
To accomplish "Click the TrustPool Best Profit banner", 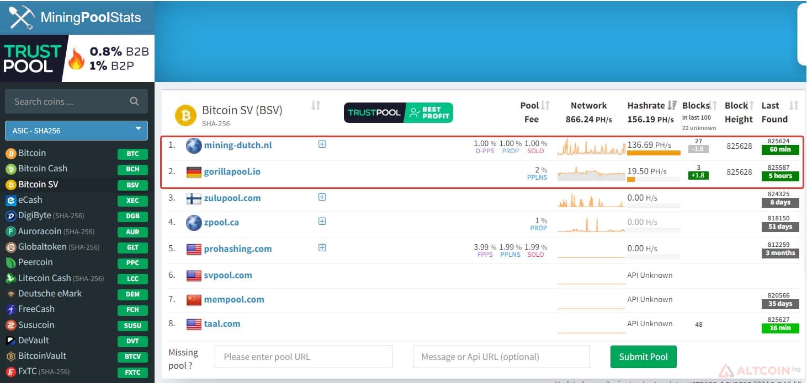I will (399, 113).
